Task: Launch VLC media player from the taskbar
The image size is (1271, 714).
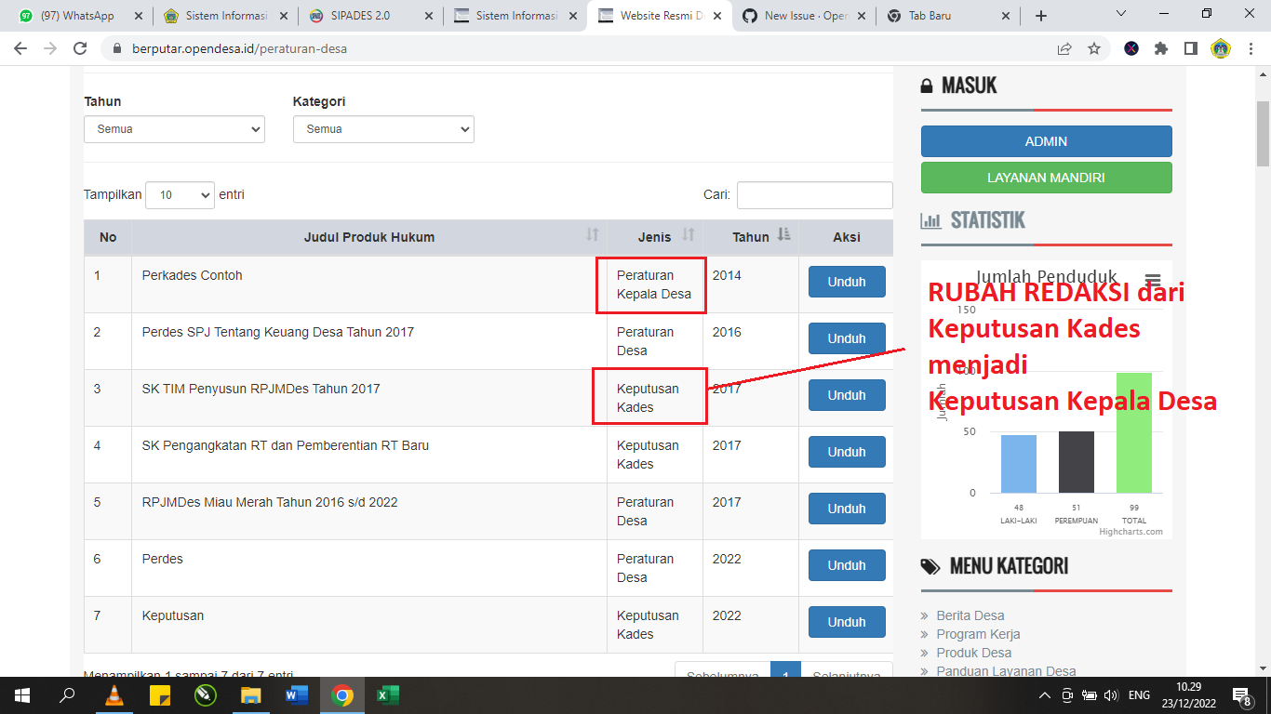Action: tap(114, 694)
